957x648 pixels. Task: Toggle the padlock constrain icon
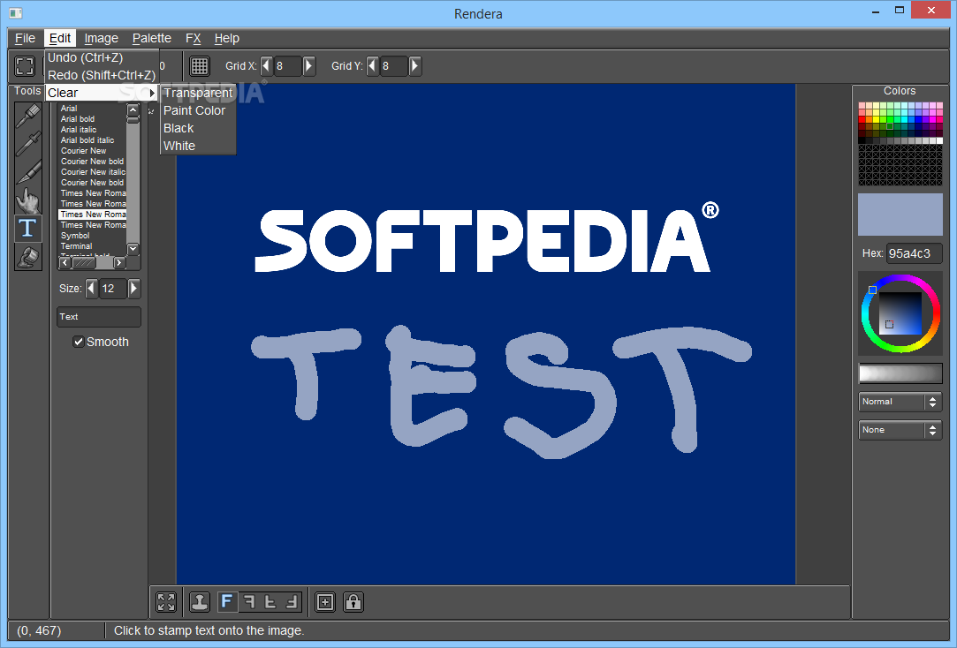click(x=353, y=602)
